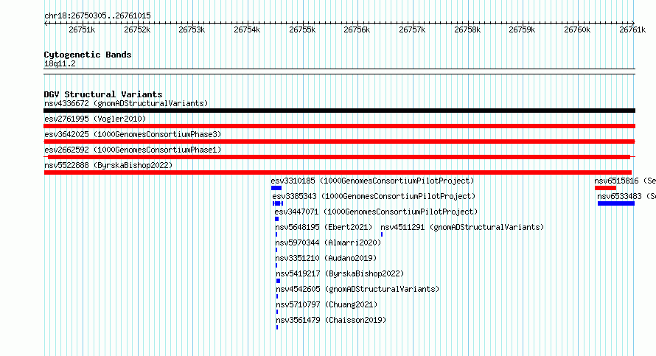The width and height of the screenshot is (656, 356).
Task: Click the DGV Structural Variants track title
Action: [x=103, y=94]
